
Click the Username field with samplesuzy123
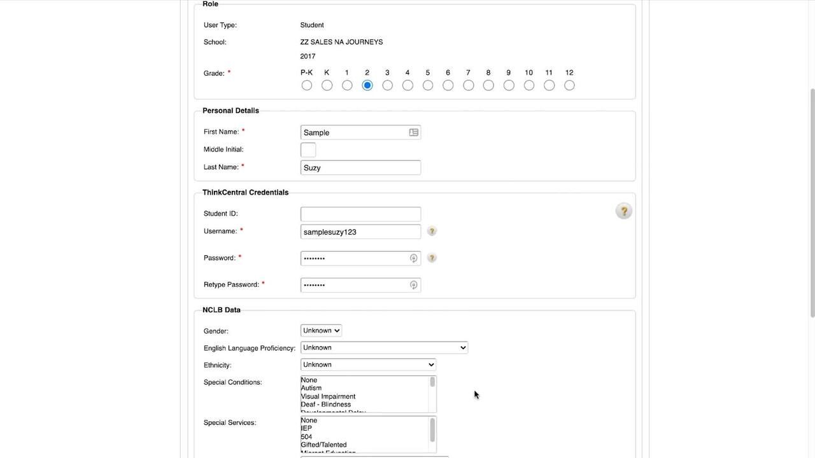(x=360, y=232)
